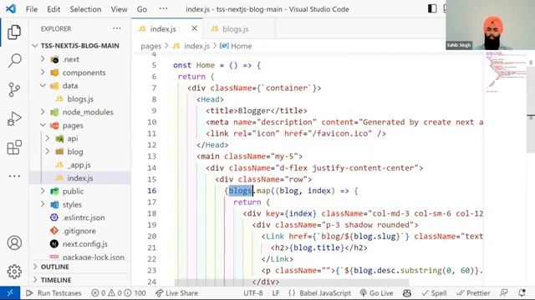535x300 pixels.
Task: Open the Edit menu
Action: click(x=53, y=9)
